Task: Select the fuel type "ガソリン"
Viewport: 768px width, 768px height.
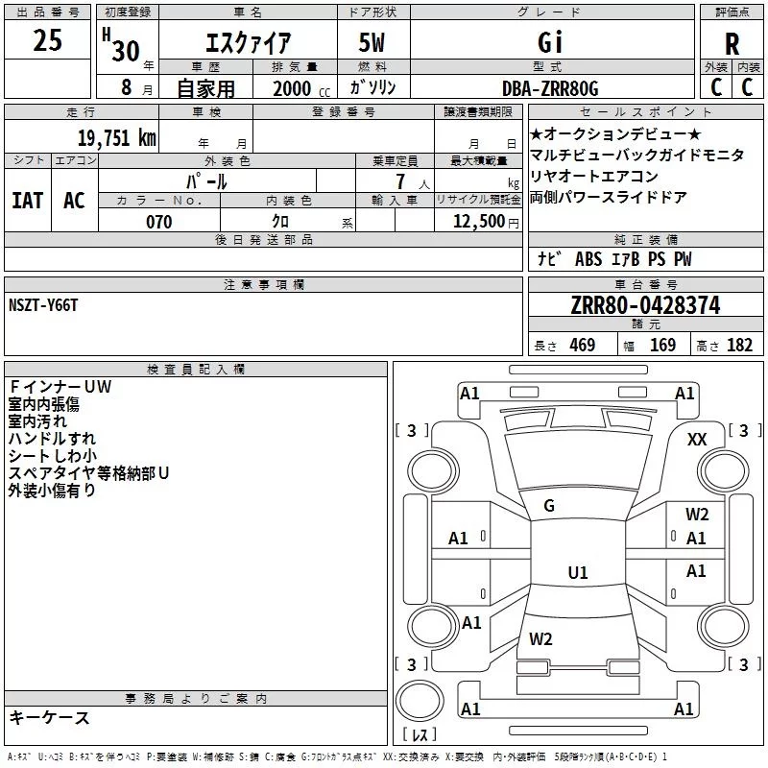Action: (x=372, y=87)
